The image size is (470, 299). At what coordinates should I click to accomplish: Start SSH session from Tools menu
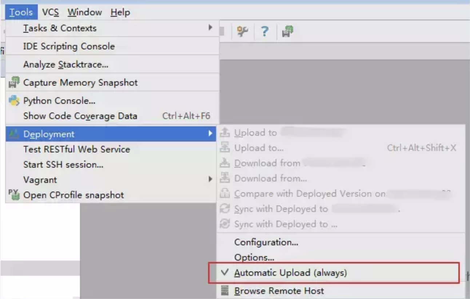63,164
